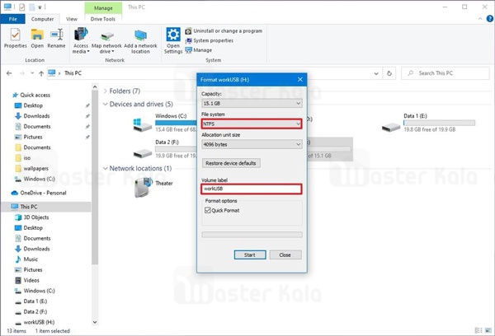This screenshot has width=495, height=336.
Task: Refresh the This PC view
Action: (389, 73)
